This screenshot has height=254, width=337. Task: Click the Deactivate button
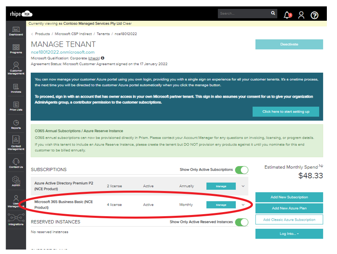(x=289, y=44)
